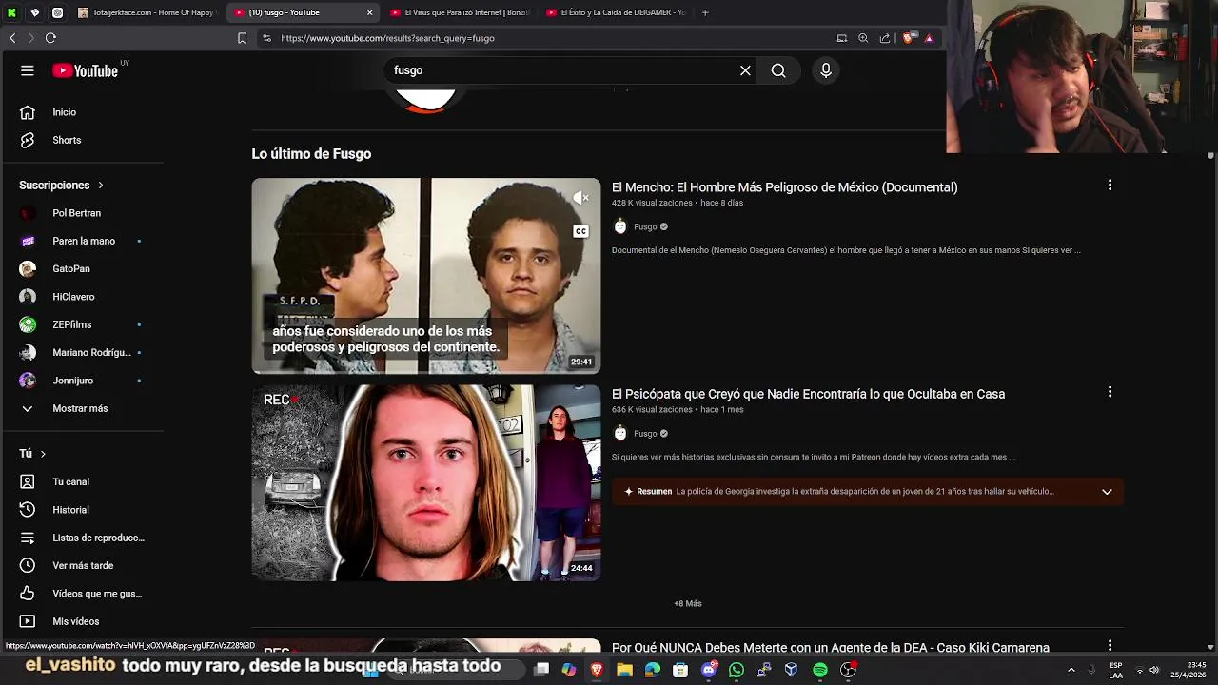Open the Historial sidebar entry
The height and width of the screenshot is (685, 1218).
[84, 510]
